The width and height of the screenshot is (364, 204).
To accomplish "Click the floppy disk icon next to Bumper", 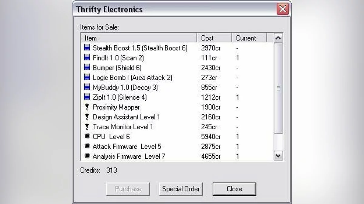I will click(x=87, y=67).
